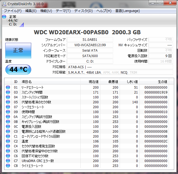
Task: Click the 44 °C temperature button
Action: coord(18,69)
